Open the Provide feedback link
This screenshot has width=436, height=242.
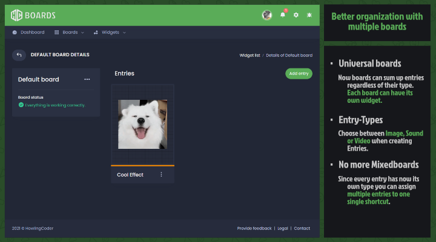coord(254,228)
